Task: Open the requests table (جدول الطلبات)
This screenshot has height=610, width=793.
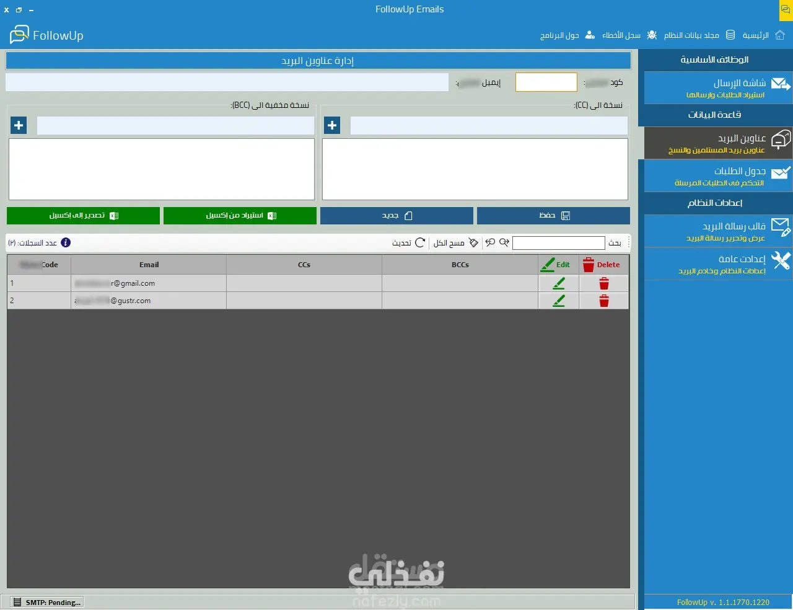Action: [718, 176]
